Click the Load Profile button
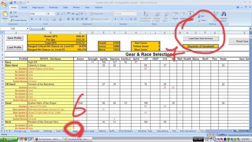Viewport: 252px width, 142px height. (x=14, y=47)
